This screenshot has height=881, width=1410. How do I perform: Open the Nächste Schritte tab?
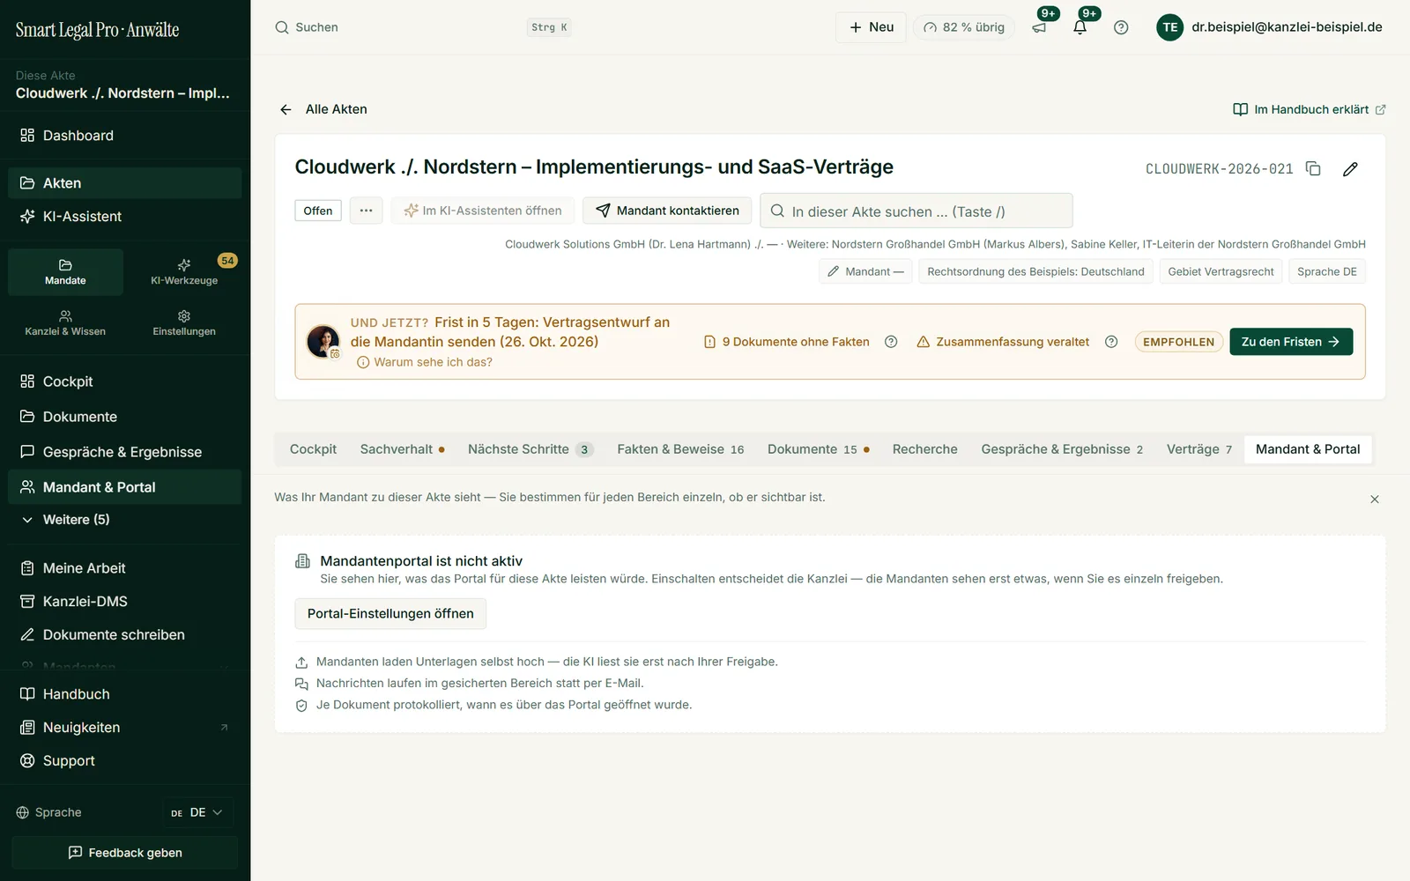(x=531, y=449)
